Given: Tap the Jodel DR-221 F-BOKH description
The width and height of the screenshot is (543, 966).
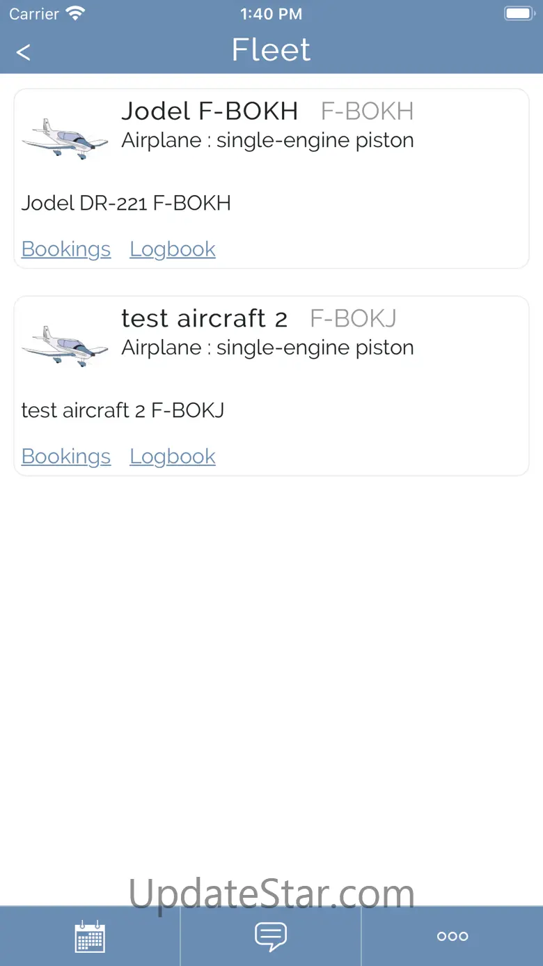Looking at the screenshot, I should click(126, 203).
